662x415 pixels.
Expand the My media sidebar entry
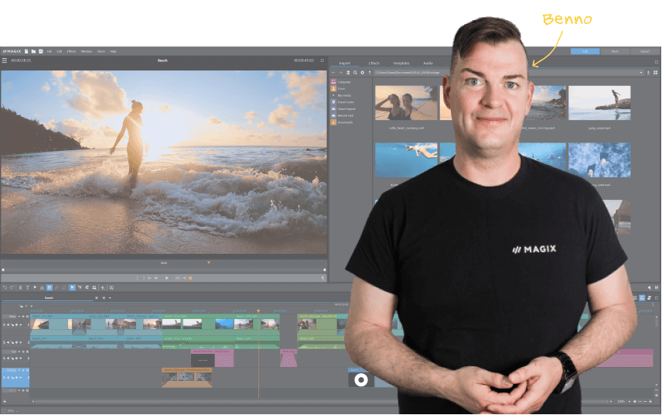click(333, 95)
